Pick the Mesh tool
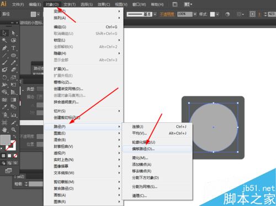The height and width of the screenshot is (206, 276). [4, 100]
